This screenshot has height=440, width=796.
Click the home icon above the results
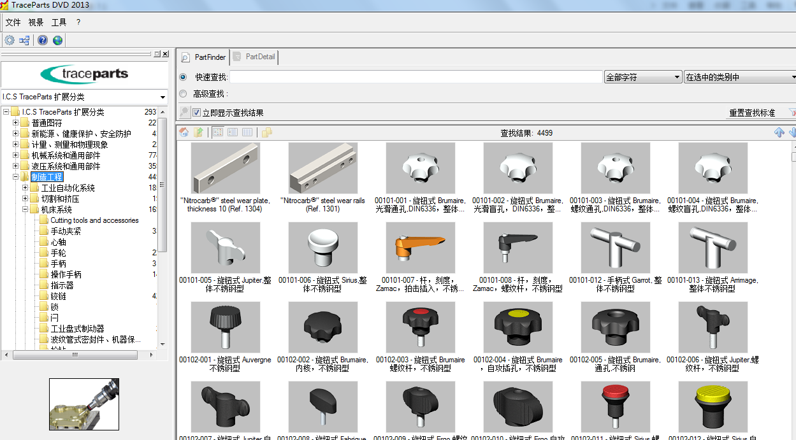(184, 132)
